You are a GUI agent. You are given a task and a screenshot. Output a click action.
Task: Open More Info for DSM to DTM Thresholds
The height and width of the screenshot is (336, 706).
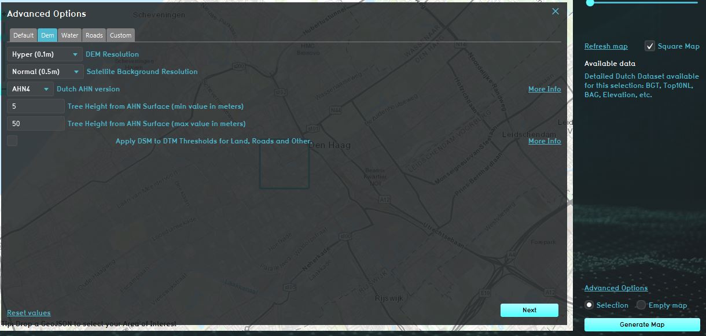[x=544, y=141]
